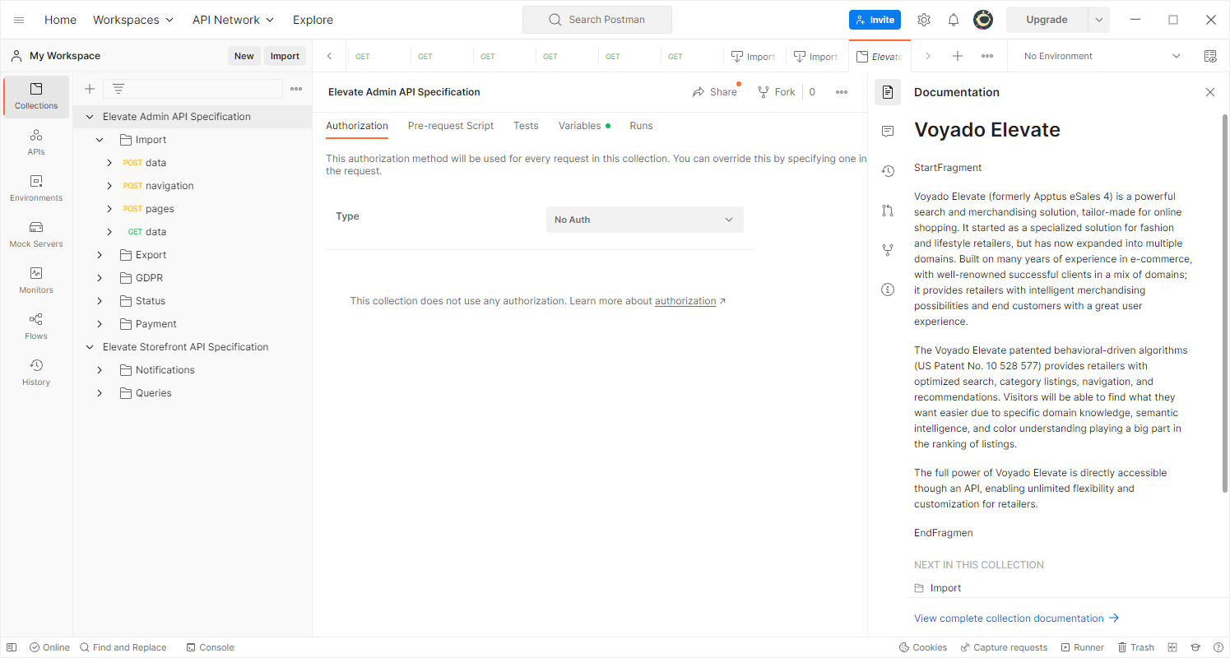Expand the Queries folder
The width and height of the screenshot is (1230, 658).
(x=100, y=393)
